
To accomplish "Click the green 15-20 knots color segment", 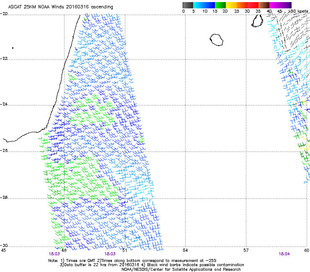I will pyautogui.click(x=220, y=5).
